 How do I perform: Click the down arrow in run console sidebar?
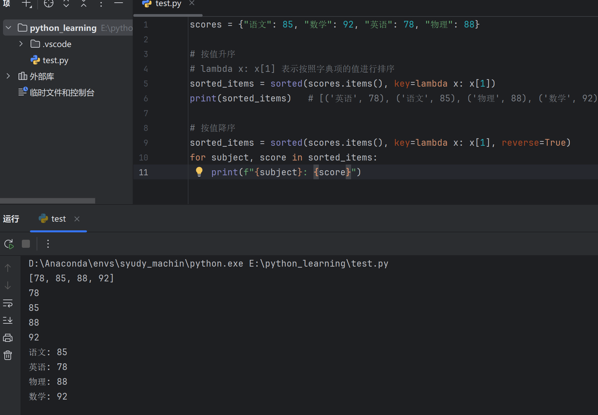click(x=8, y=285)
